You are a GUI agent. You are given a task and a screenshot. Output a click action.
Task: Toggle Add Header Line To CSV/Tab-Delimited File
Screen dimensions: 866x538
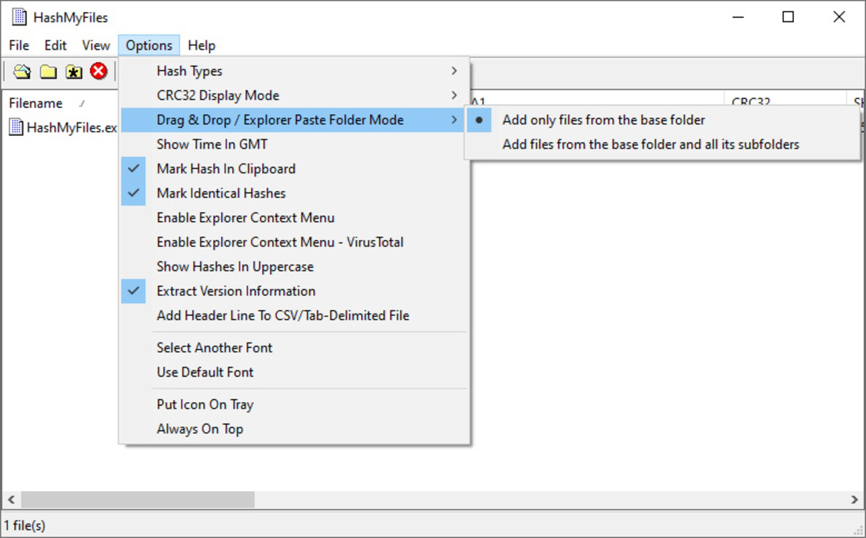point(292,315)
